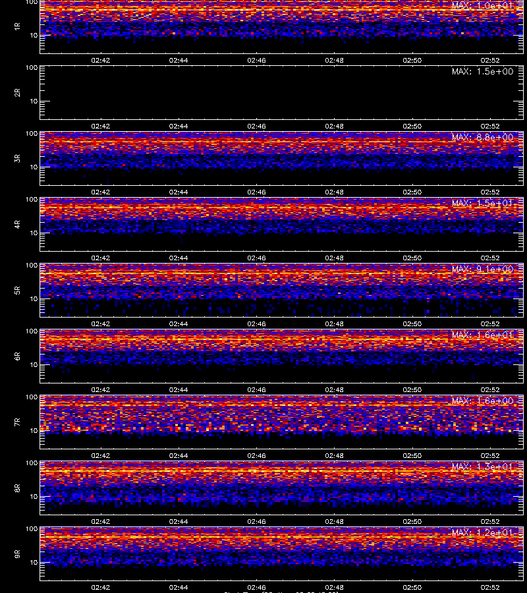The height and width of the screenshot is (593, 527).
Task: Select the 'MAX: 9.1e+00' readout in 5R
Action: tap(482, 269)
